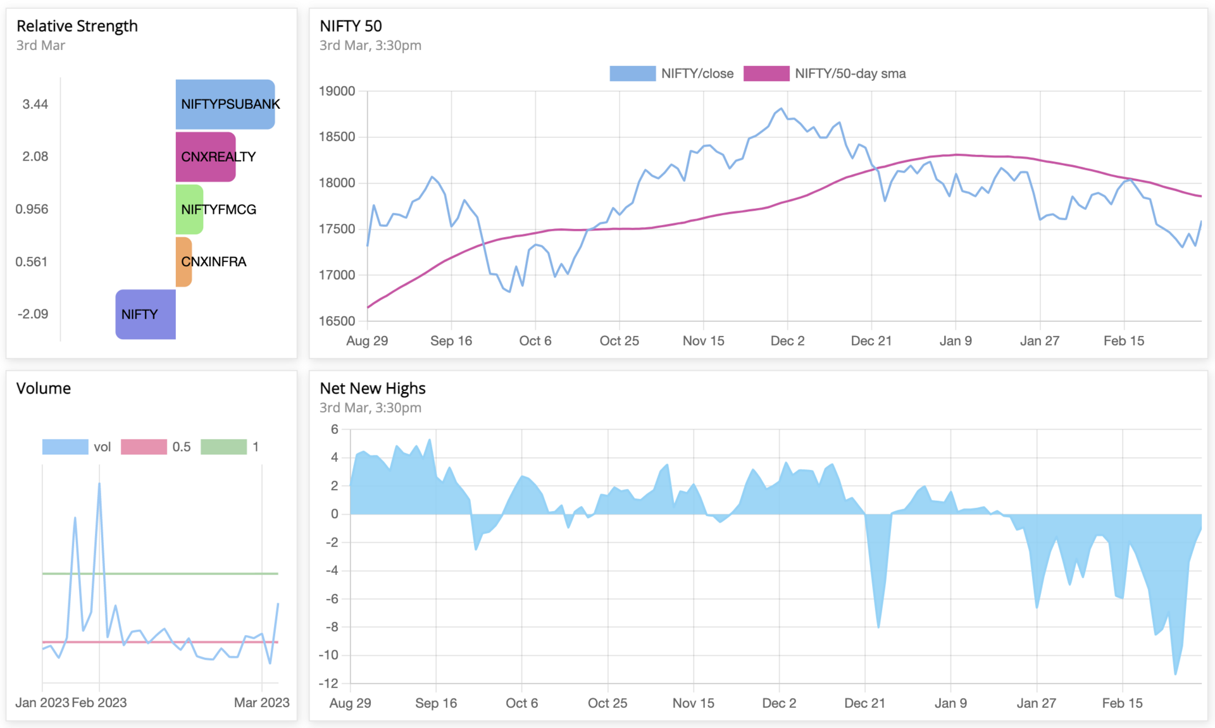The width and height of the screenshot is (1215, 728).
Task: Click the Feb 15 x-axis label on NIFTY chart
Action: tap(1124, 341)
